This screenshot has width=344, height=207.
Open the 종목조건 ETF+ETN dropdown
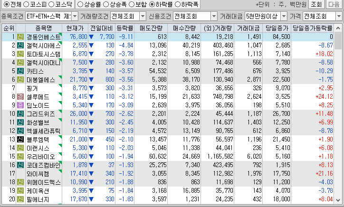coord(75,16)
